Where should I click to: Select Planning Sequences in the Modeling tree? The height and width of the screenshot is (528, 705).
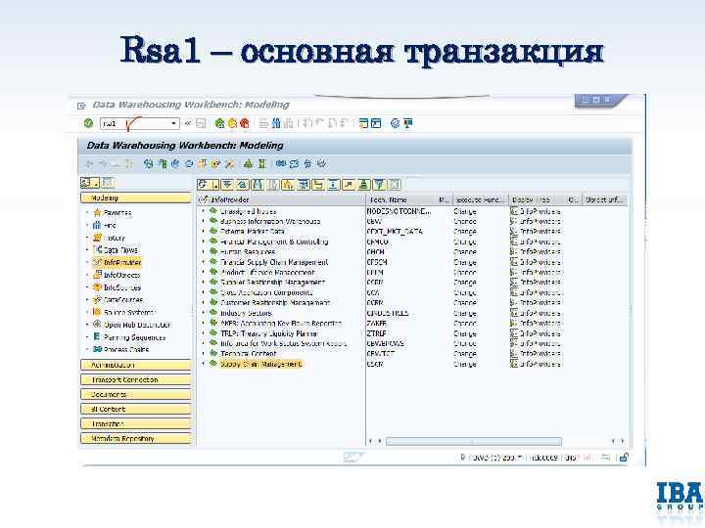(134, 337)
